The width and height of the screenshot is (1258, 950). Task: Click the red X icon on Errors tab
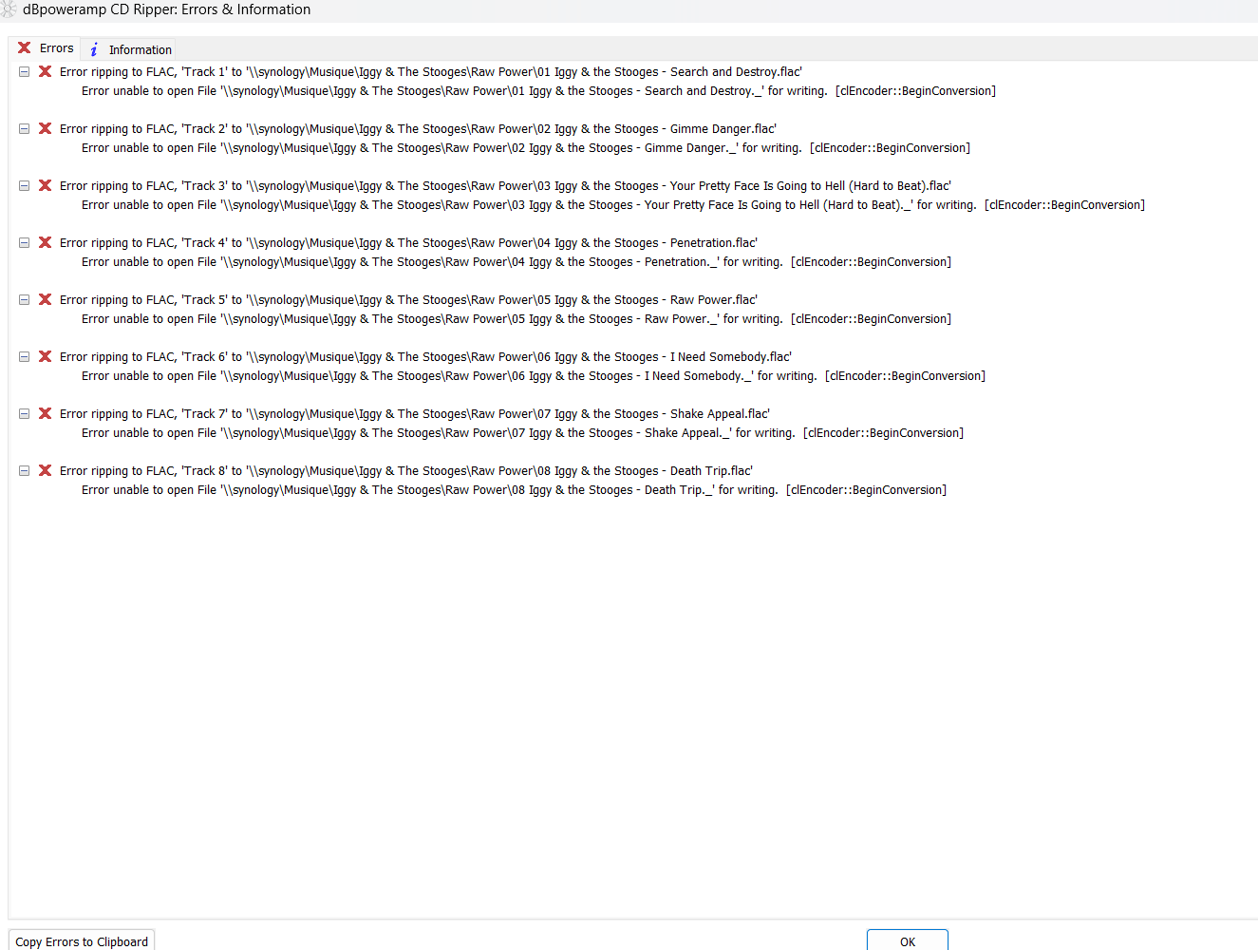coord(25,47)
